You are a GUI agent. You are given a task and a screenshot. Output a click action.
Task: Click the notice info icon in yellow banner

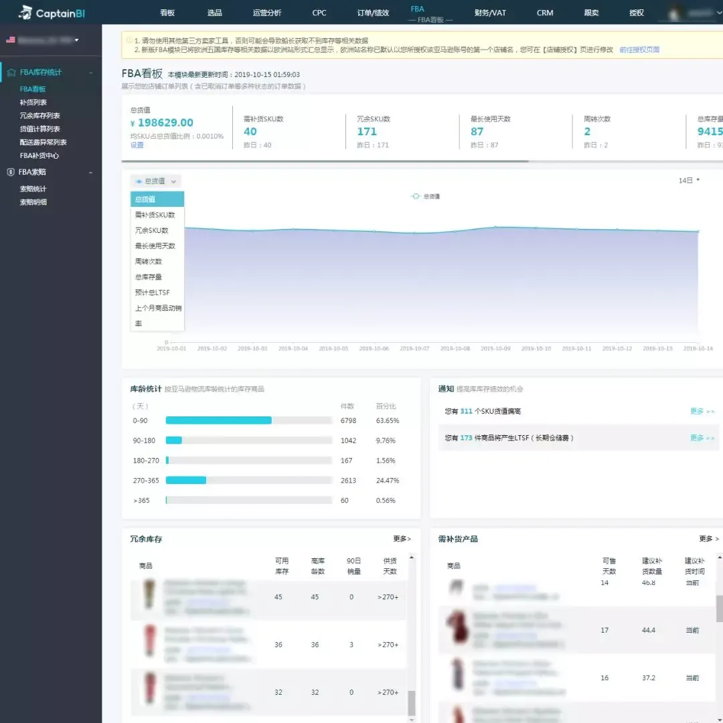coord(129,40)
